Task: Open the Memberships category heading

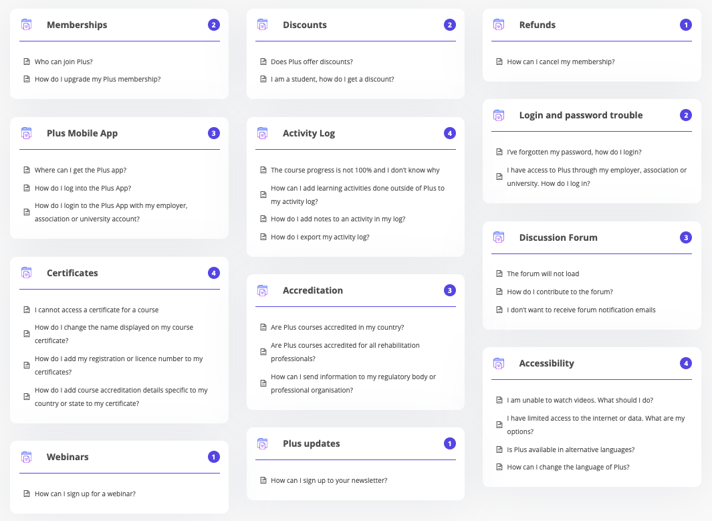Action: [x=77, y=25]
